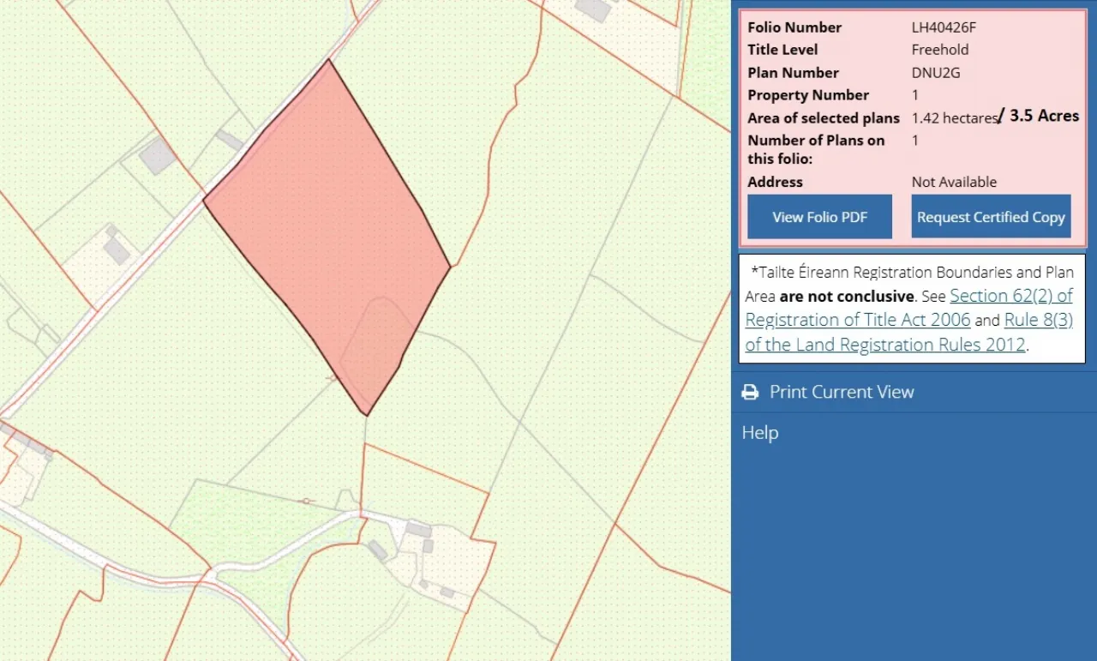Click the printer icon beside Print Current View
The image size is (1097, 661).
[750, 392]
